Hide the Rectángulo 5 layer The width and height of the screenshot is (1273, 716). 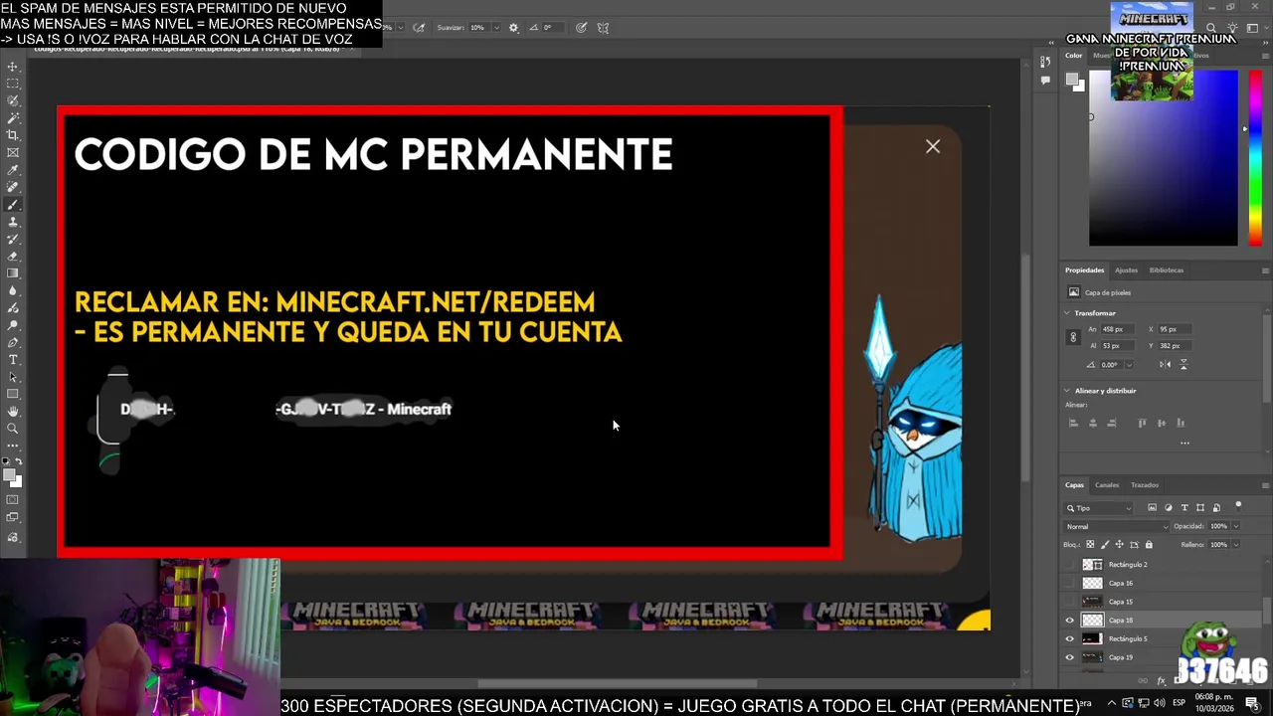click(x=1070, y=638)
